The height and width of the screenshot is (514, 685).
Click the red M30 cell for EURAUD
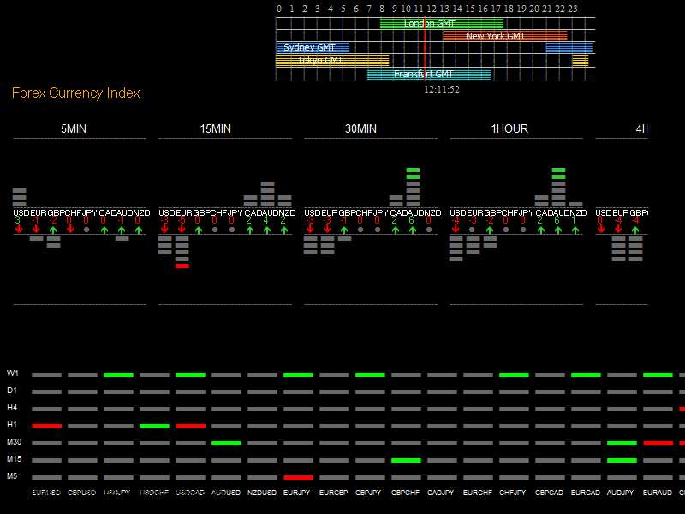(x=658, y=443)
